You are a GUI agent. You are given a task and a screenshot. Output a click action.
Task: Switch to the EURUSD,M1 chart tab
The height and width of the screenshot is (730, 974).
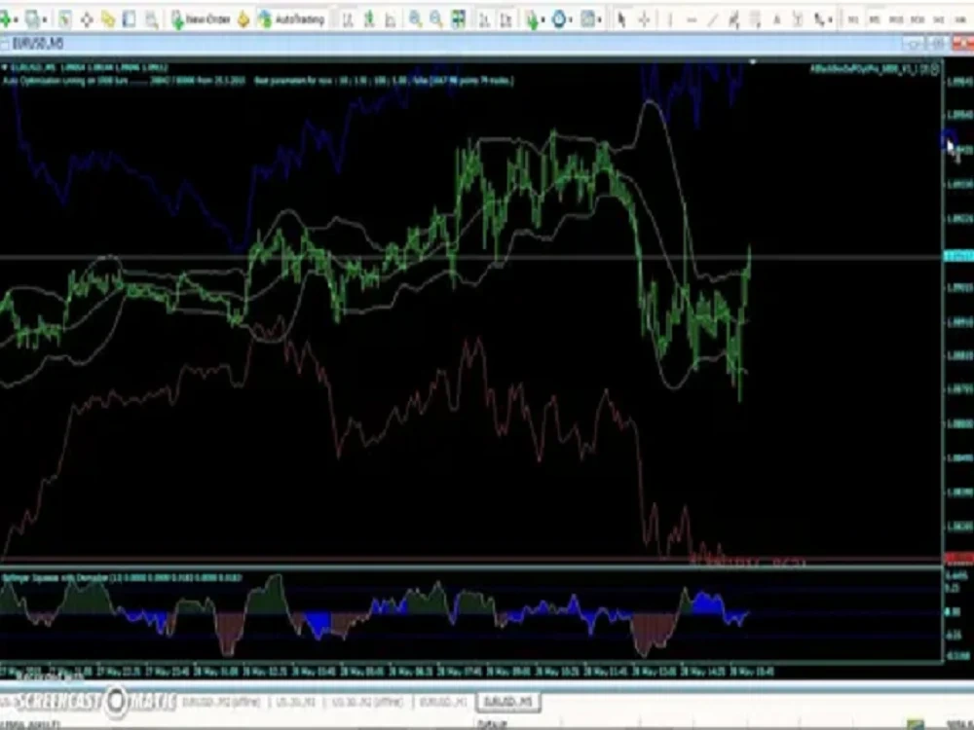coord(443,702)
